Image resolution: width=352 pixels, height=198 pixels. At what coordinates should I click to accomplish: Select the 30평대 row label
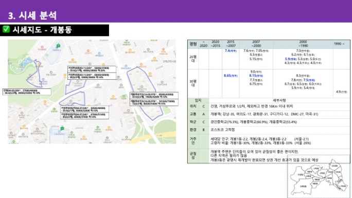[x=193, y=83]
